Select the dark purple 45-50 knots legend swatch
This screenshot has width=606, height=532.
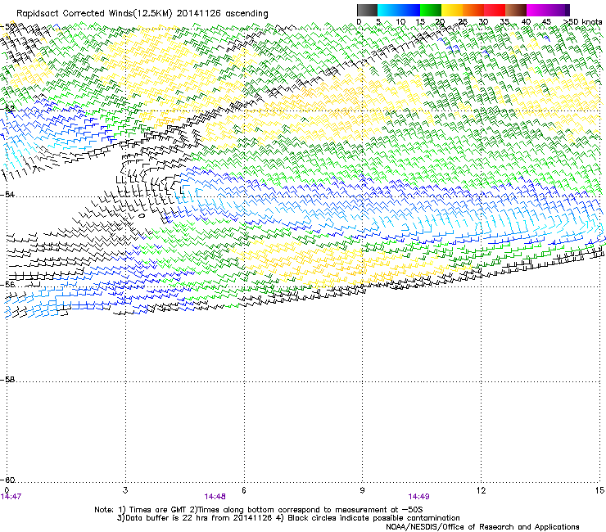coord(559,10)
